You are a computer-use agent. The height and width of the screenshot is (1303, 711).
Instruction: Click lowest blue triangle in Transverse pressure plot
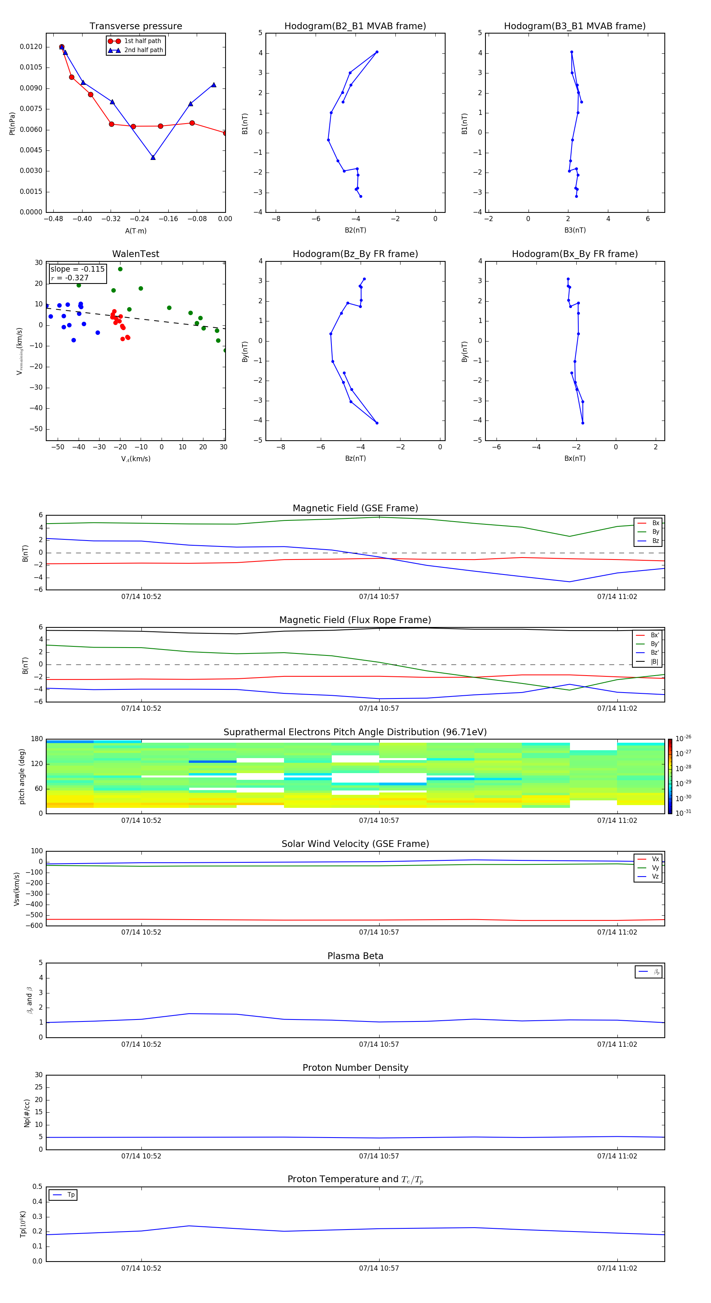pos(153,157)
